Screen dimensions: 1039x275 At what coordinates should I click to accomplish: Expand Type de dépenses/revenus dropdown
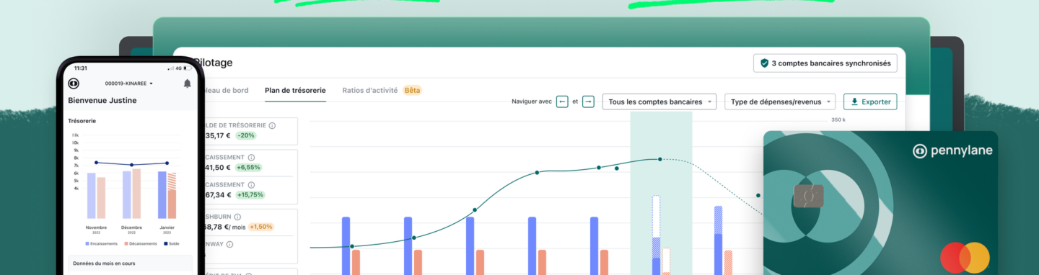(x=780, y=102)
